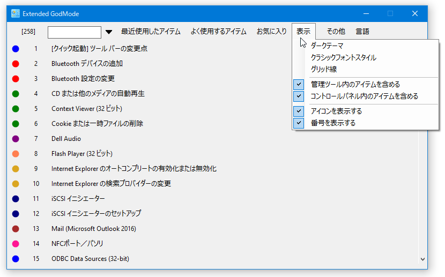The height and width of the screenshot is (277, 445).
Task: Enable グリッド線 option
Action: (x=323, y=69)
